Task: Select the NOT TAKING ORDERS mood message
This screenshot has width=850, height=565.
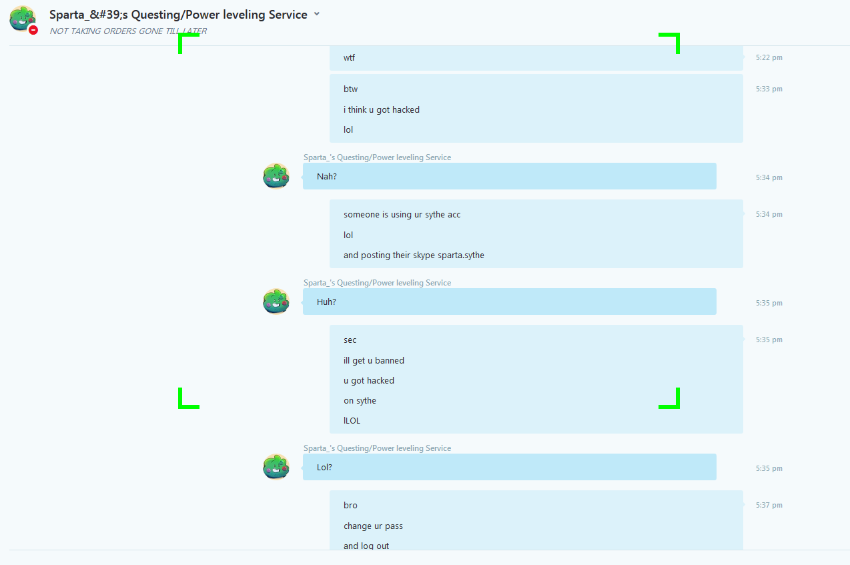Action: (x=128, y=31)
